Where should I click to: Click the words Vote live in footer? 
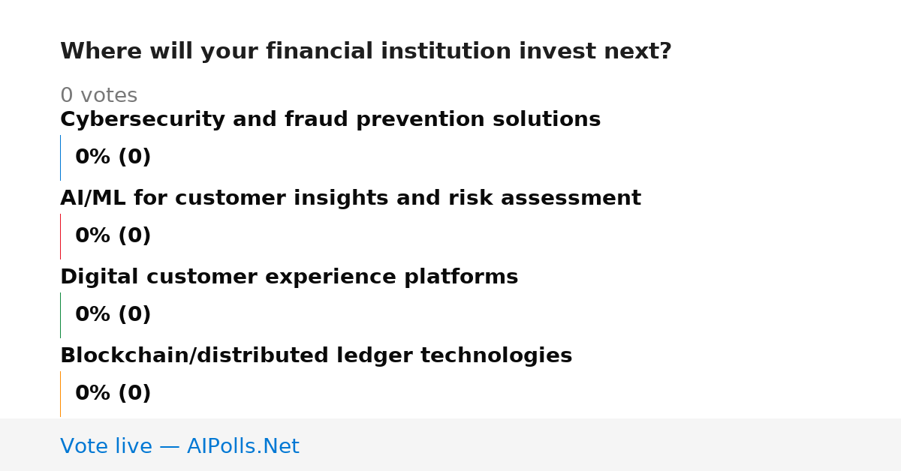click(106, 446)
